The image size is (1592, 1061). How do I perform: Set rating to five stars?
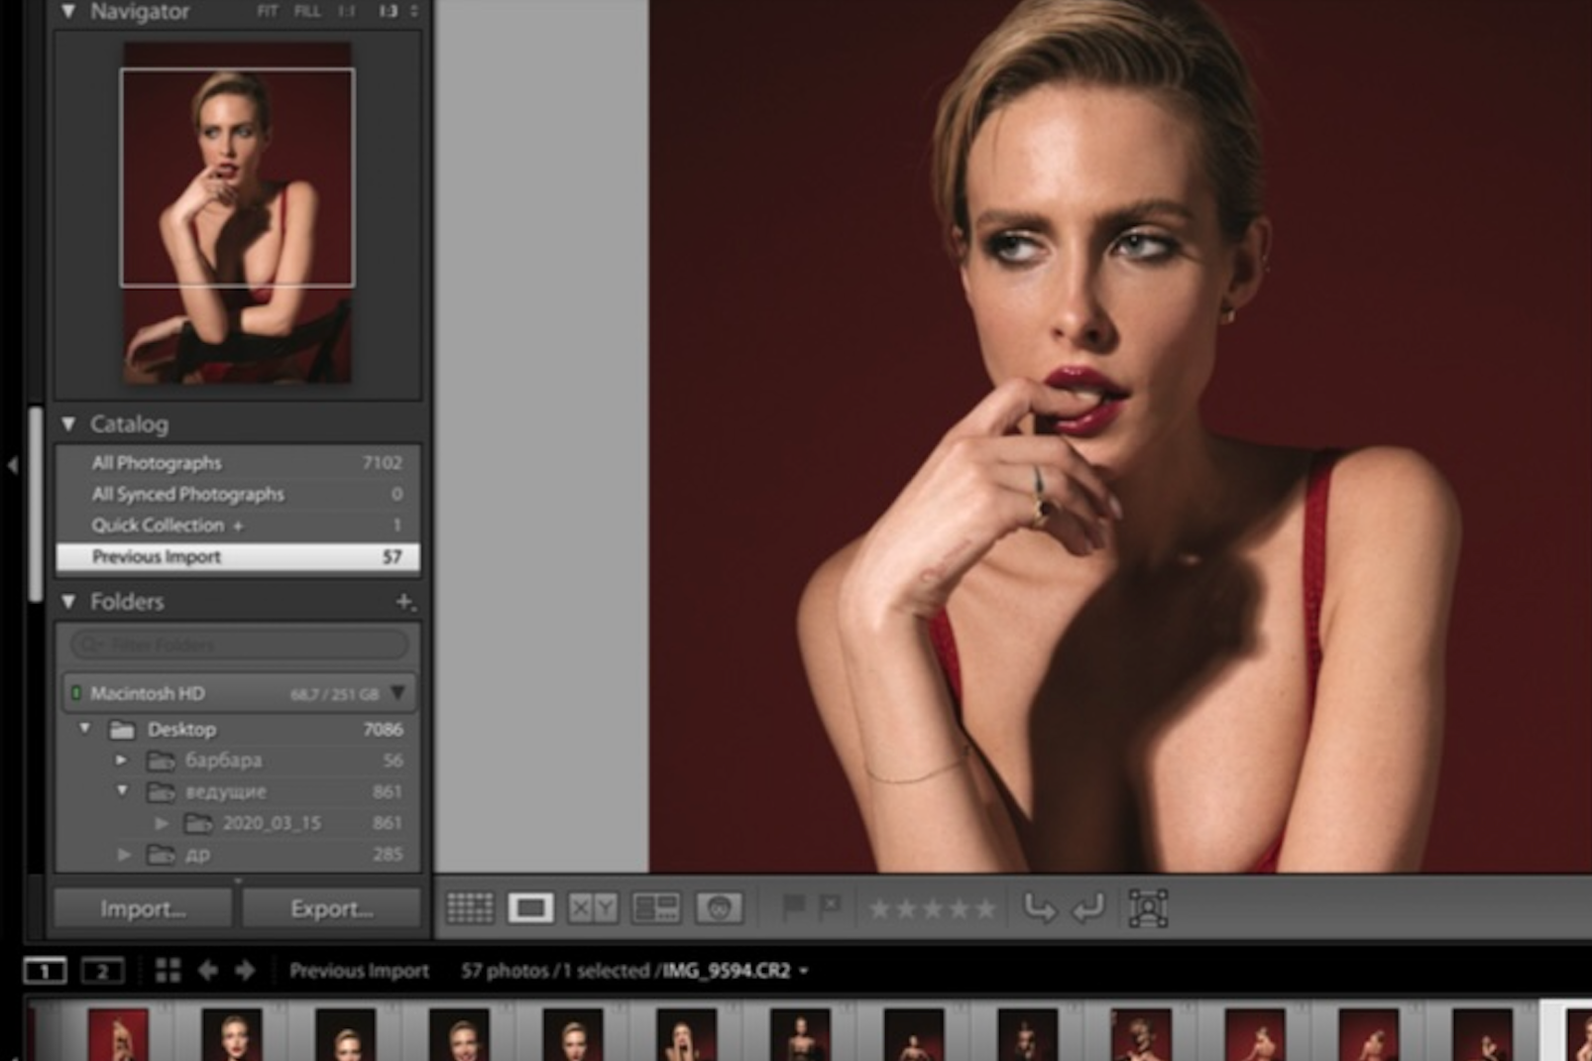984,908
